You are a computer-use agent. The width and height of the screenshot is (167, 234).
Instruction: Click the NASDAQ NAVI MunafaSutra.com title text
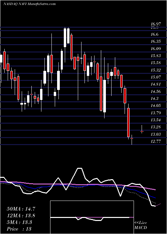pyautogui.click(x=29, y=4)
